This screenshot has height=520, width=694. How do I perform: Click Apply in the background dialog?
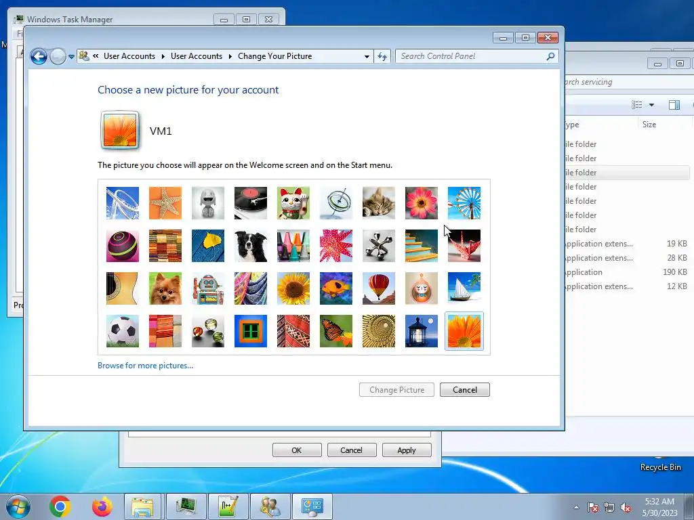(407, 450)
